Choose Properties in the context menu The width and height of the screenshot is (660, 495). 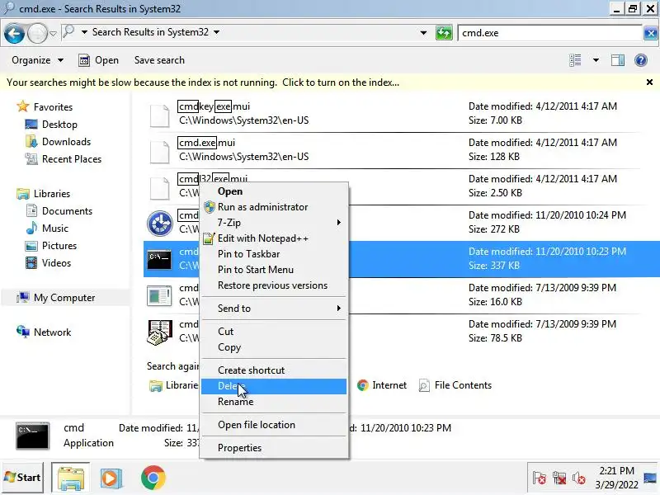click(x=274, y=448)
